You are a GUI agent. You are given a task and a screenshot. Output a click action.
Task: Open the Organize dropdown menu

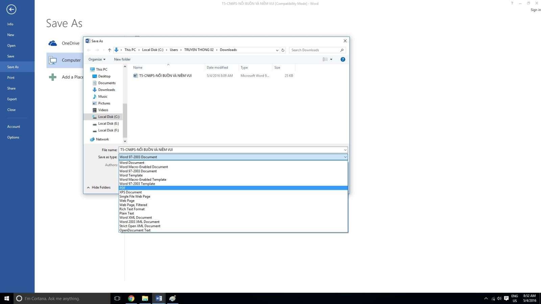click(x=97, y=59)
